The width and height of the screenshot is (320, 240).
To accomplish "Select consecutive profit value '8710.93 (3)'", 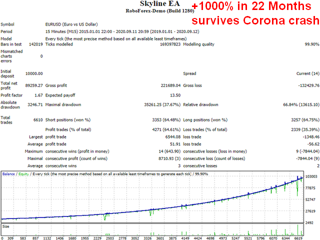I will click(169, 158).
